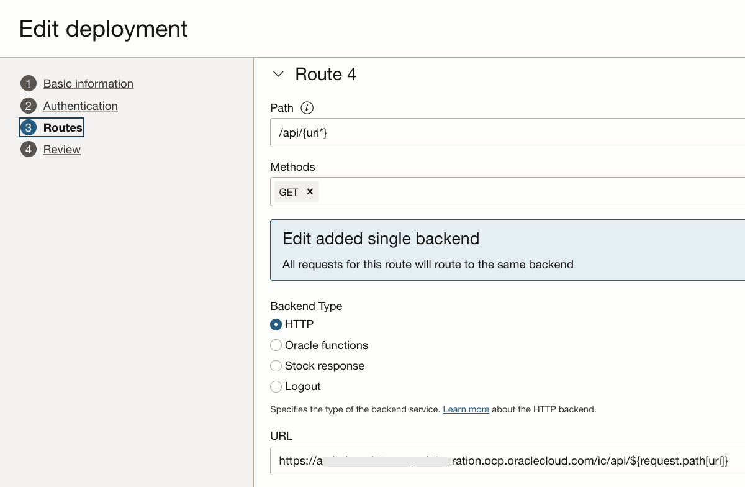Image resolution: width=745 pixels, height=487 pixels.
Task: Click the highlighted step 3 circle
Action: (x=29, y=128)
